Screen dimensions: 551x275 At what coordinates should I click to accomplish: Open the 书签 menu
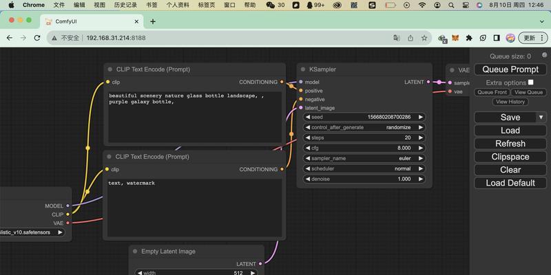(x=152, y=5)
